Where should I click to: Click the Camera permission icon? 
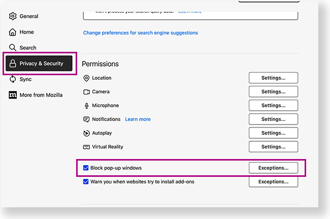pos(86,92)
